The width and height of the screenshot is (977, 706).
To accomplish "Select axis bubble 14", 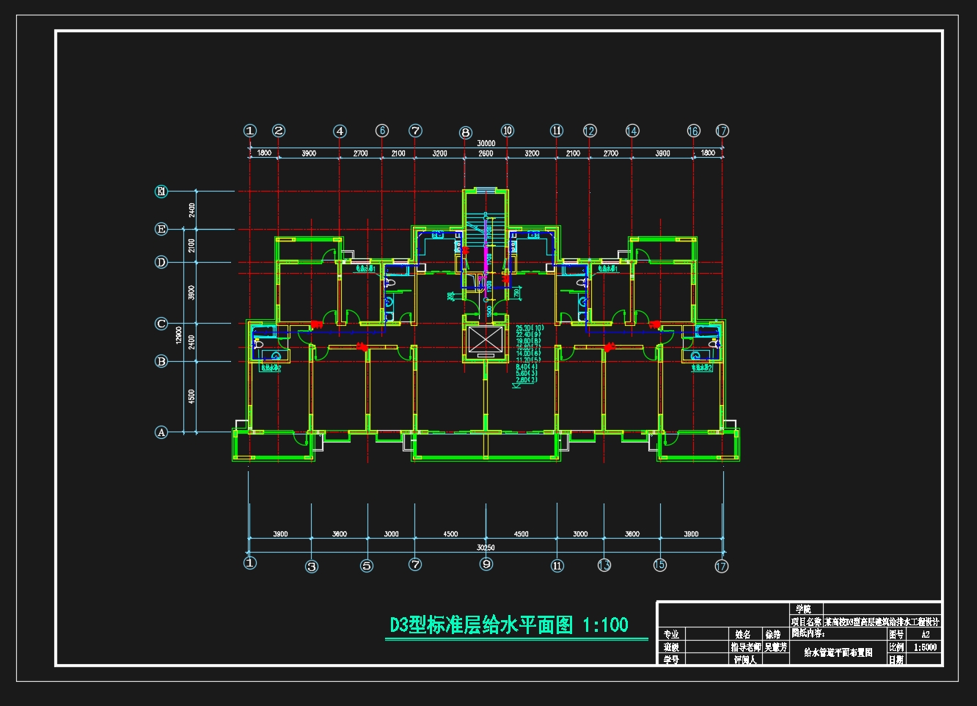I will [x=632, y=131].
